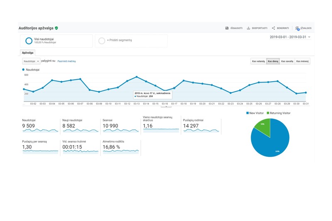
Task: Click the export download icon
Action: point(248,28)
